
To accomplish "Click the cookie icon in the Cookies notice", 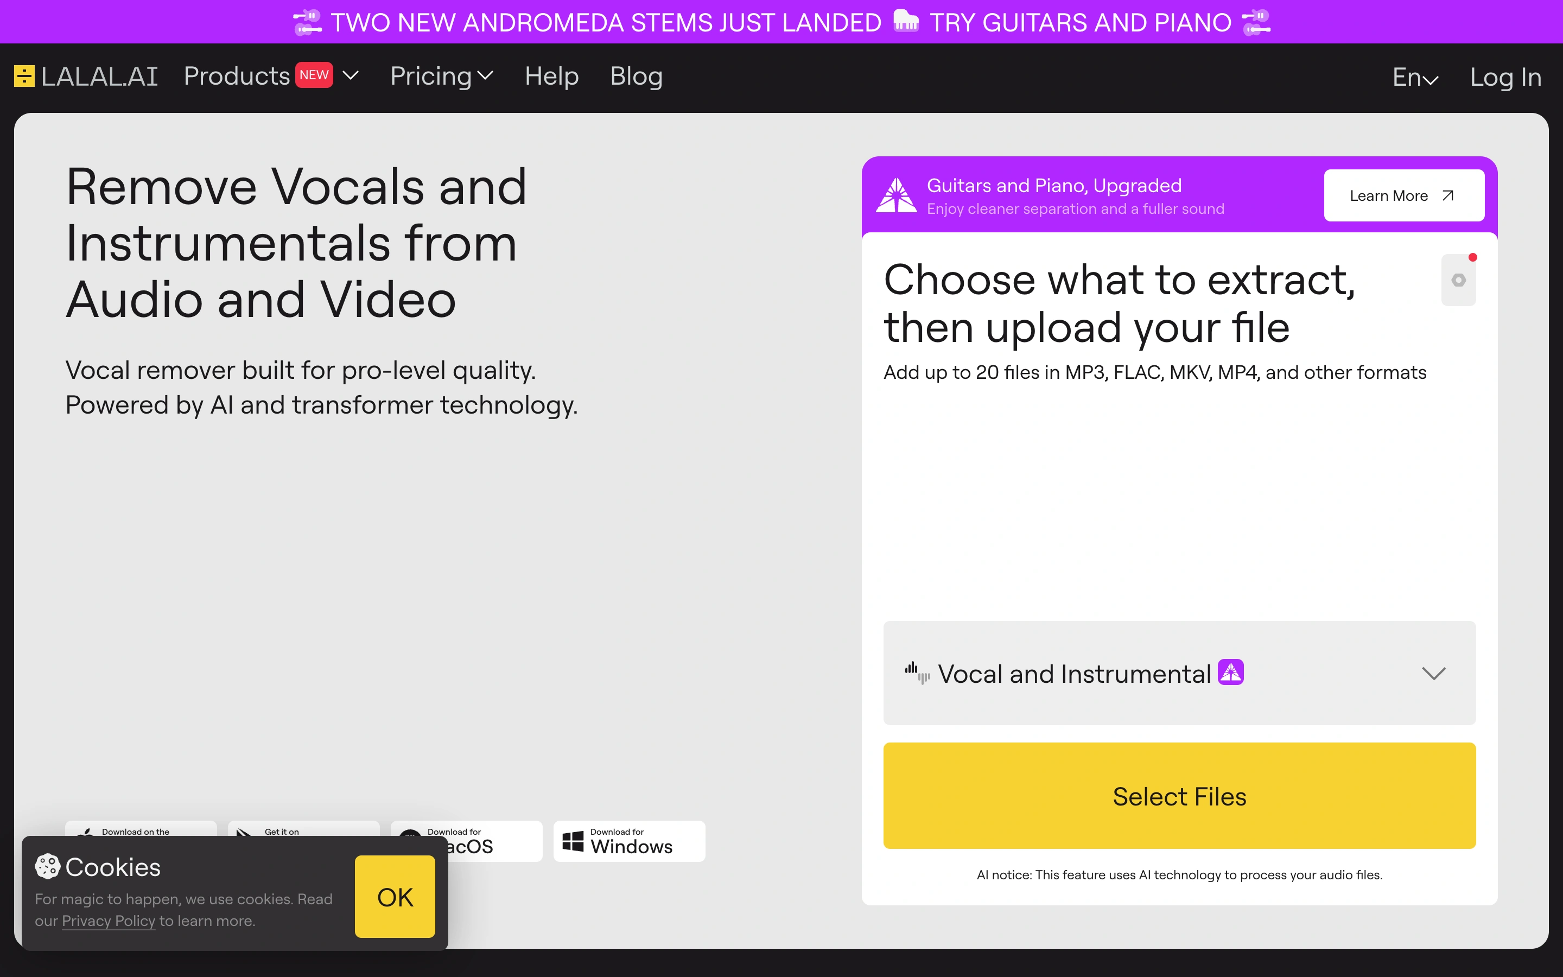I will [47, 866].
